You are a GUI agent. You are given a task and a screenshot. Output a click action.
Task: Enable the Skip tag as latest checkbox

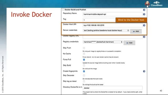84,82
